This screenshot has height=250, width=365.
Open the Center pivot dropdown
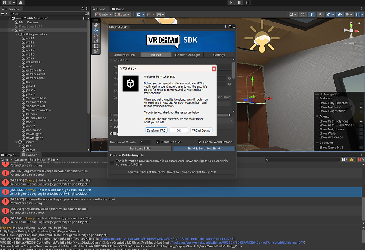coord(104,15)
